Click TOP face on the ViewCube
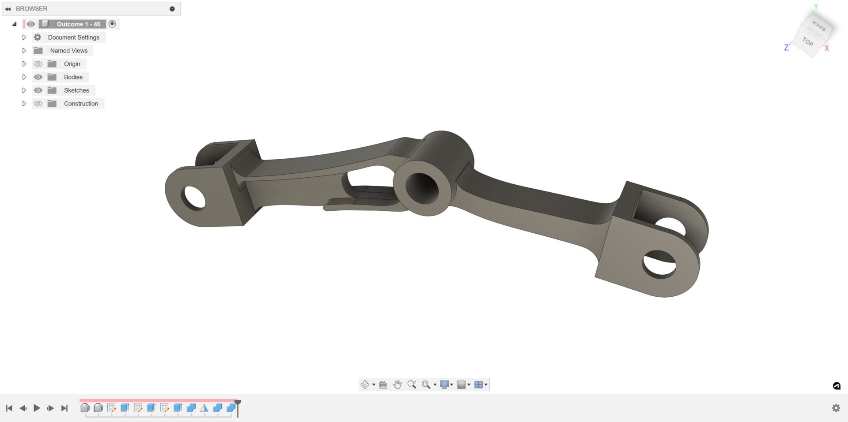 [808, 43]
